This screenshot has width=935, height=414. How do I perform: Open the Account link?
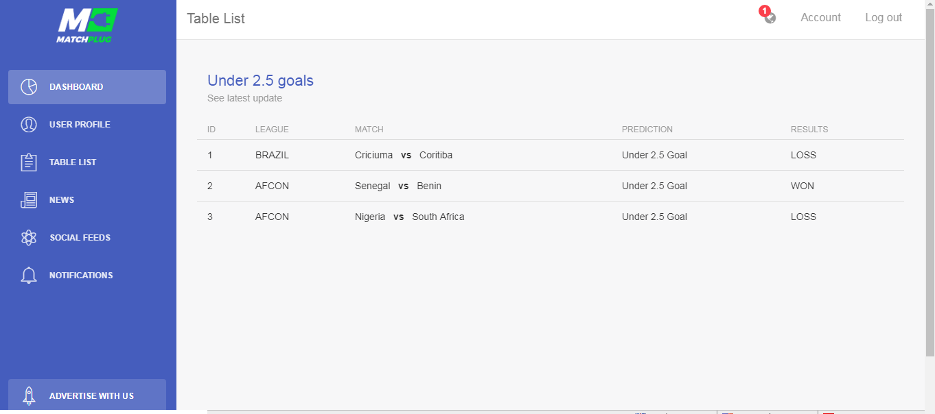pyautogui.click(x=820, y=18)
